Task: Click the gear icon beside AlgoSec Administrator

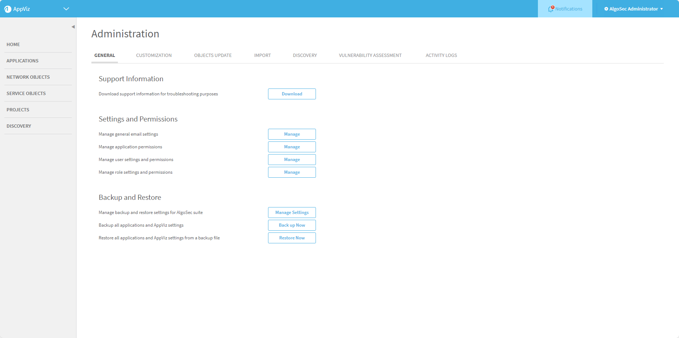Action: pyautogui.click(x=606, y=9)
